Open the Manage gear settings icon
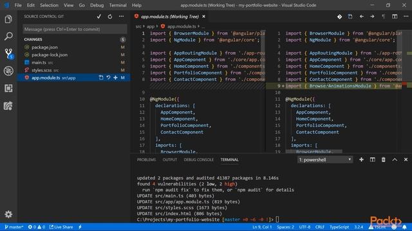 tap(8, 214)
